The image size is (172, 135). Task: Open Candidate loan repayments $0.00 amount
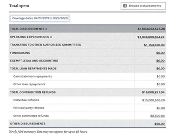pos(160,77)
